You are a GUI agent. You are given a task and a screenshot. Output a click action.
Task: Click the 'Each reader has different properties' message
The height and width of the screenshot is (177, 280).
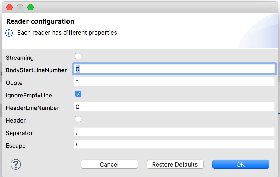[67, 33]
